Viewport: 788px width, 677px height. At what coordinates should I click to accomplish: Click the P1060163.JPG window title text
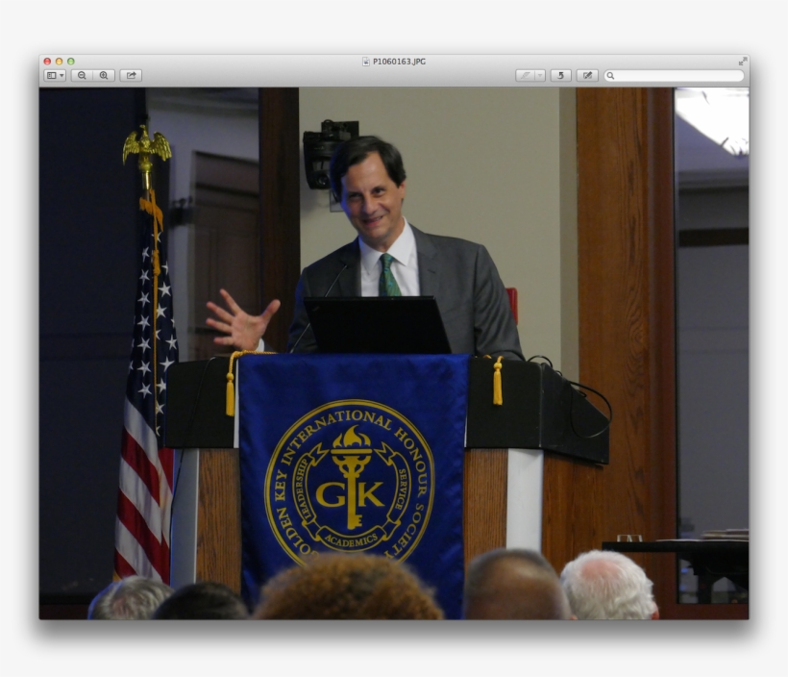click(399, 61)
